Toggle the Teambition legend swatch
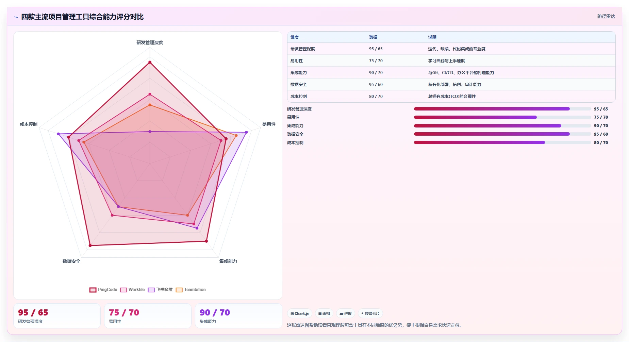The width and height of the screenshot is (629, 342). click(179, 290)
